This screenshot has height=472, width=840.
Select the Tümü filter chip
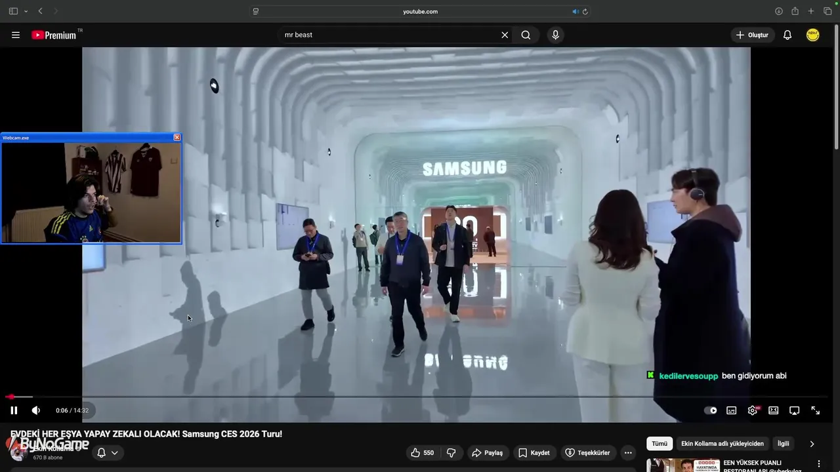click(x=660, y=444)
